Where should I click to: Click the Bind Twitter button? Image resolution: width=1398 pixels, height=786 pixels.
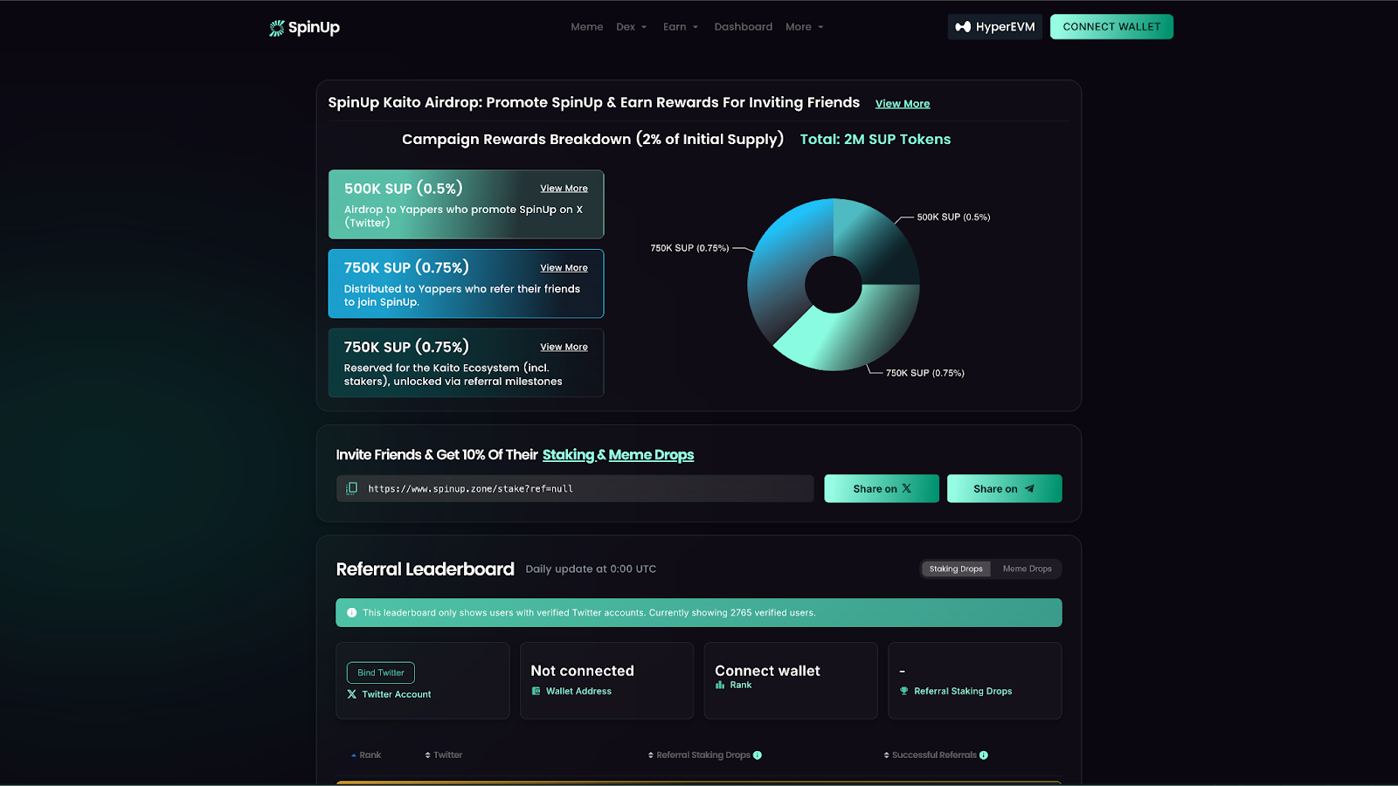tap(381, 672)
